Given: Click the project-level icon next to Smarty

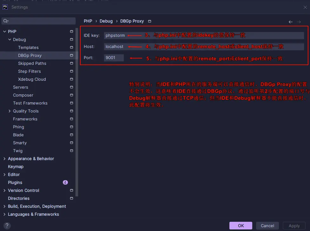Looking at the screenshot, I should 72,143.
